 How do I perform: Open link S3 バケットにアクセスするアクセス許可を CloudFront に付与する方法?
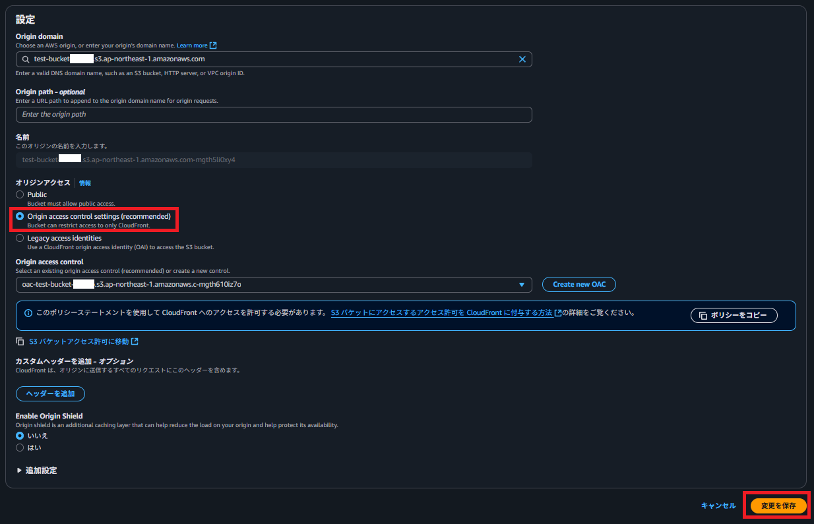441,313
